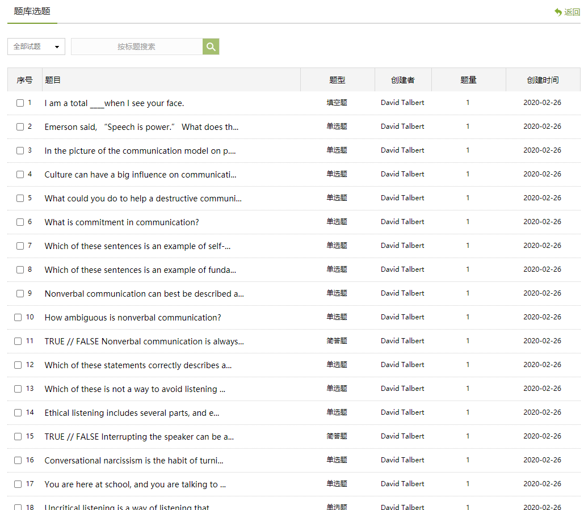Viewport: 584px width, 510px height.
Task: Open question "What is commitment in communication?"
Action: click(121, 222)
